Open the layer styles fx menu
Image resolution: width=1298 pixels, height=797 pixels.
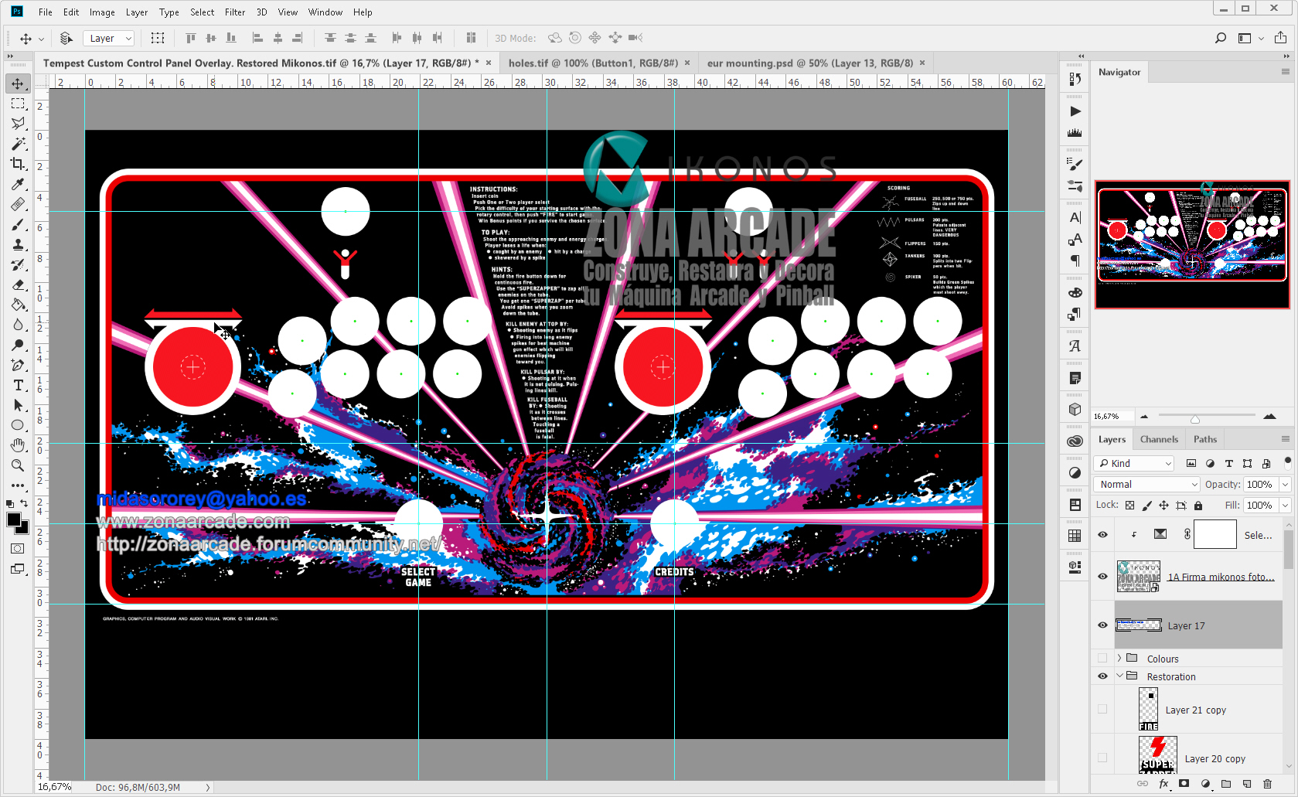coord(1163,784)
